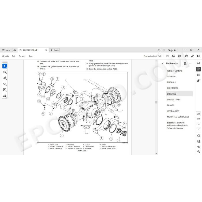Star the 921E SERVICE.pdf tab
The height and width of the screenshot is (202, 202).
20,50
